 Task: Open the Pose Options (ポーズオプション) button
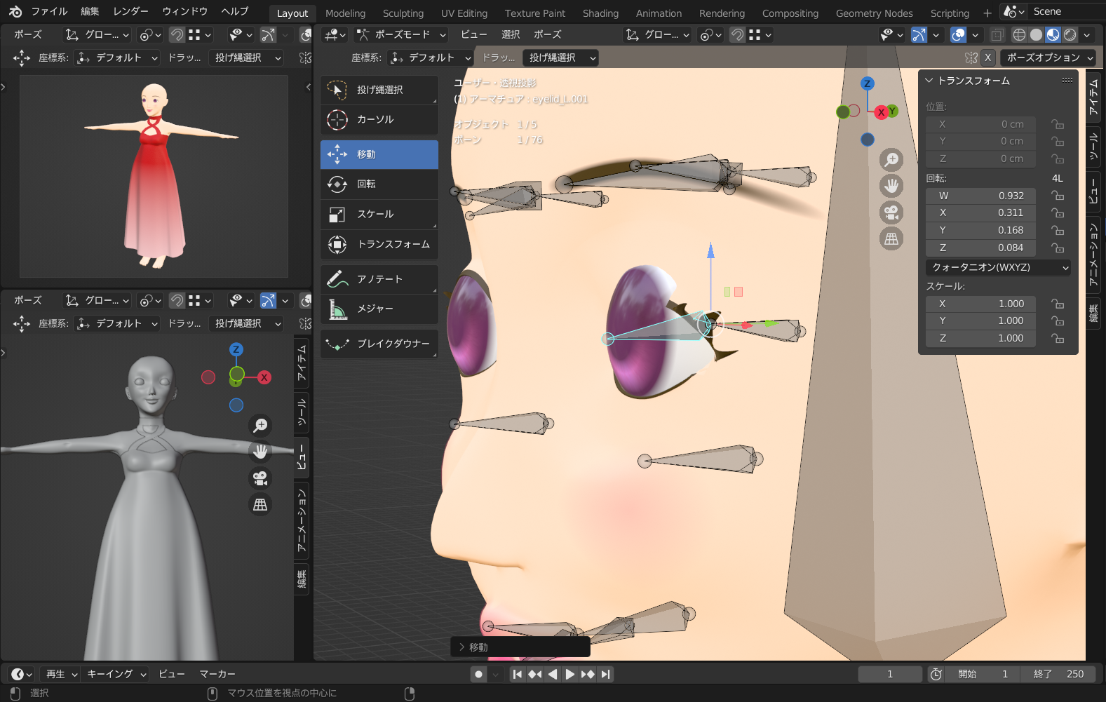point(1048,58)
